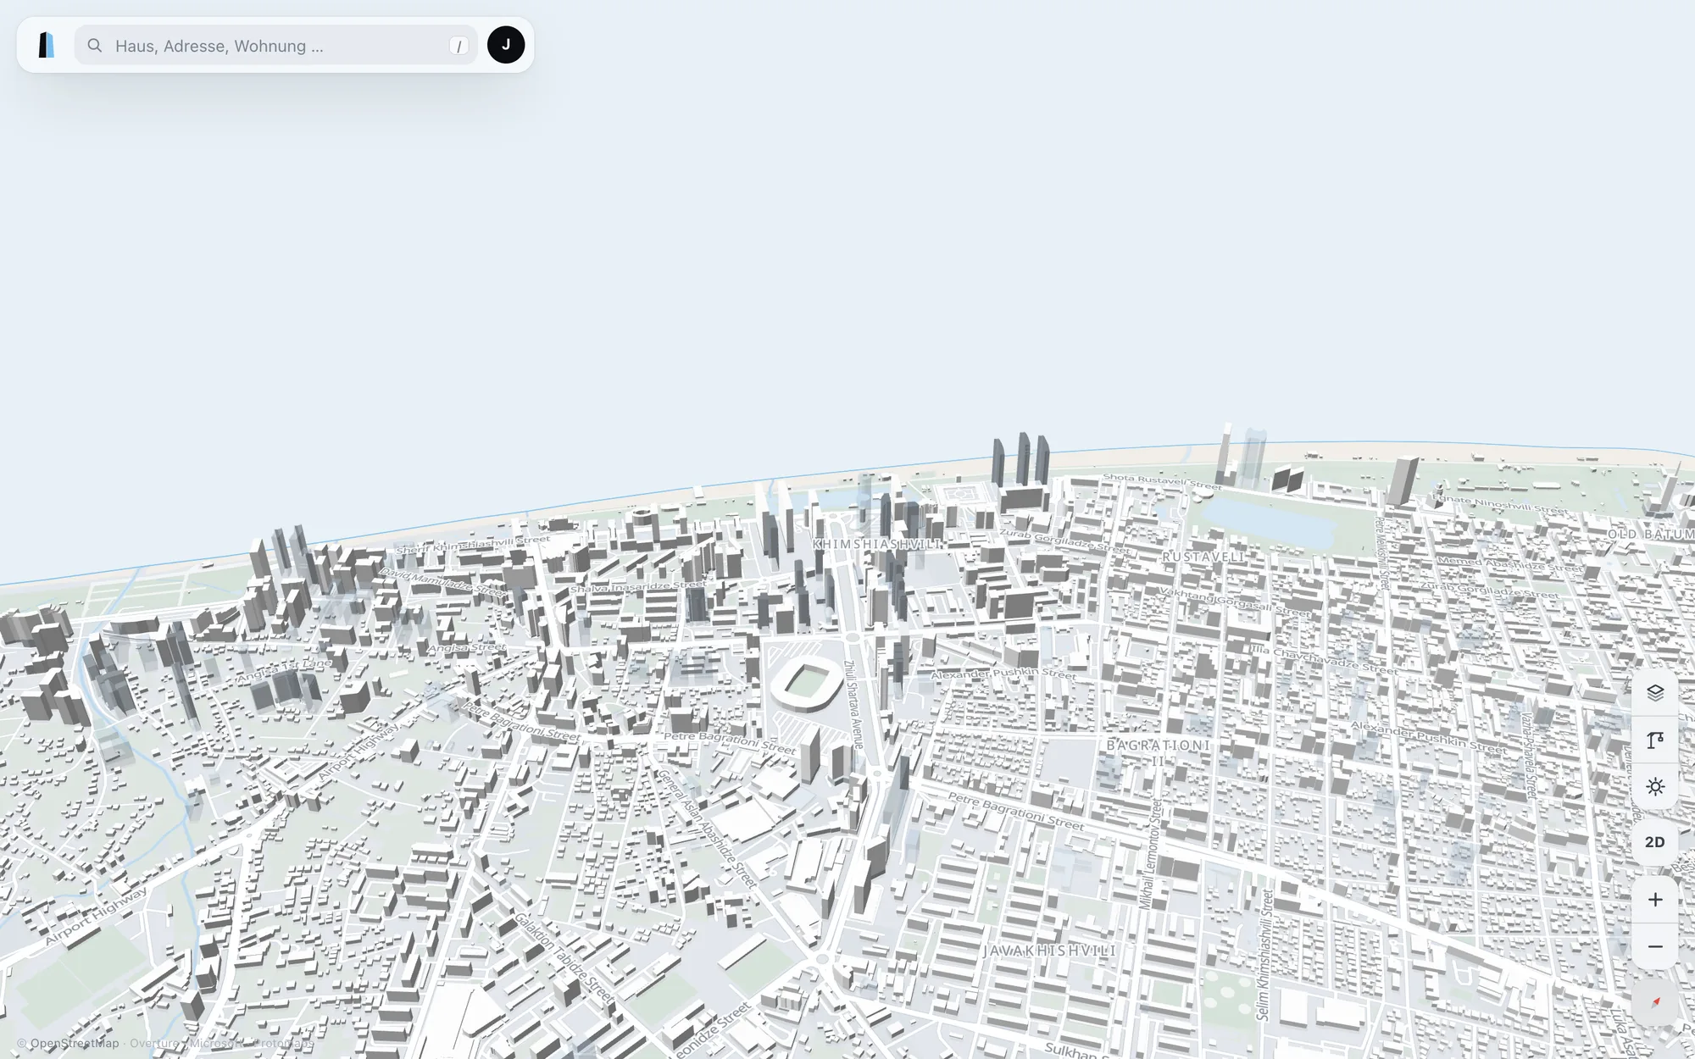Focus the Haus, Adresse, Wohnung search field
Image resolution: width=1695 pixels, height=1059 pixels.
pyautogui.click(x=275, y=45)
